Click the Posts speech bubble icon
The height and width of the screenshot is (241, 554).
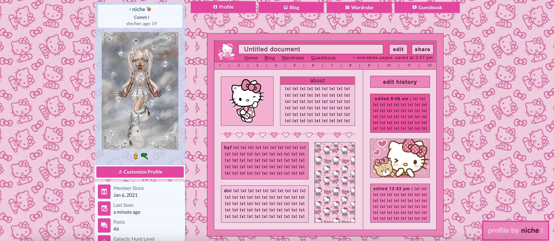click(104, 225)
